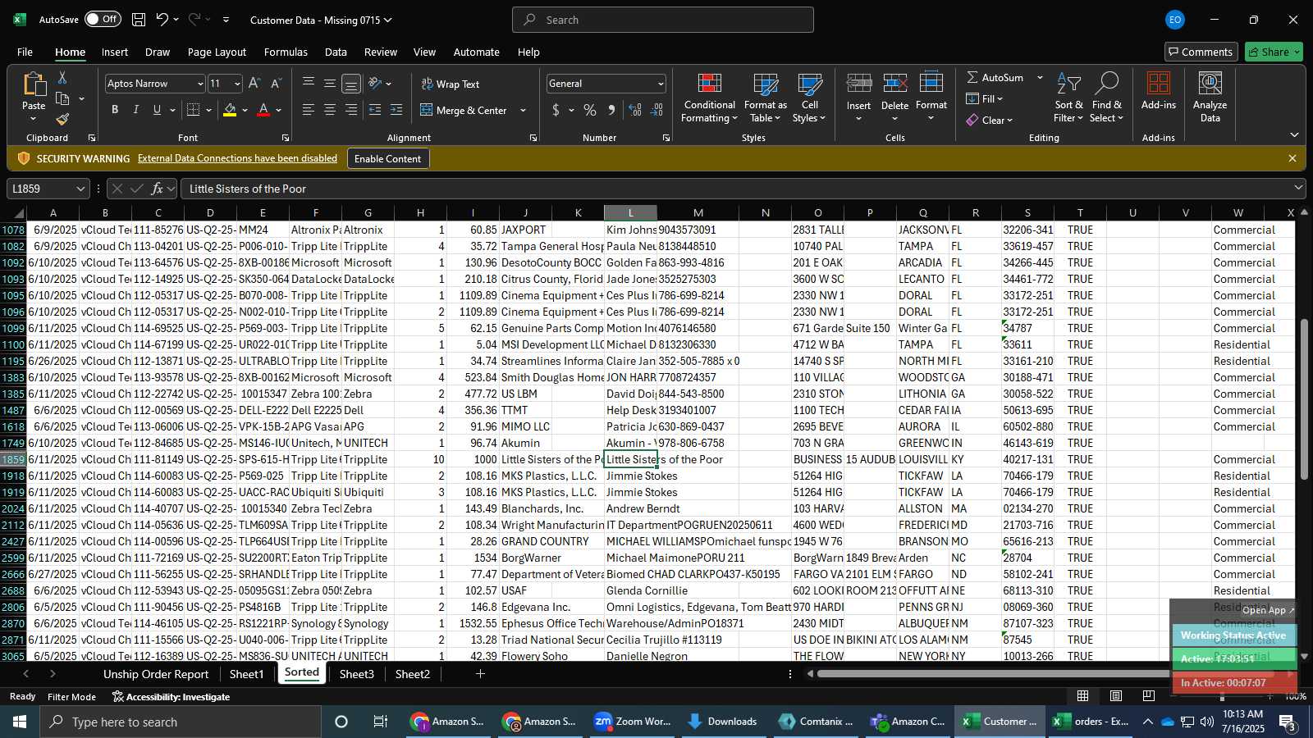Switch to Unship Order Report sheet
1313x738 pixels.
click(156, 674)
